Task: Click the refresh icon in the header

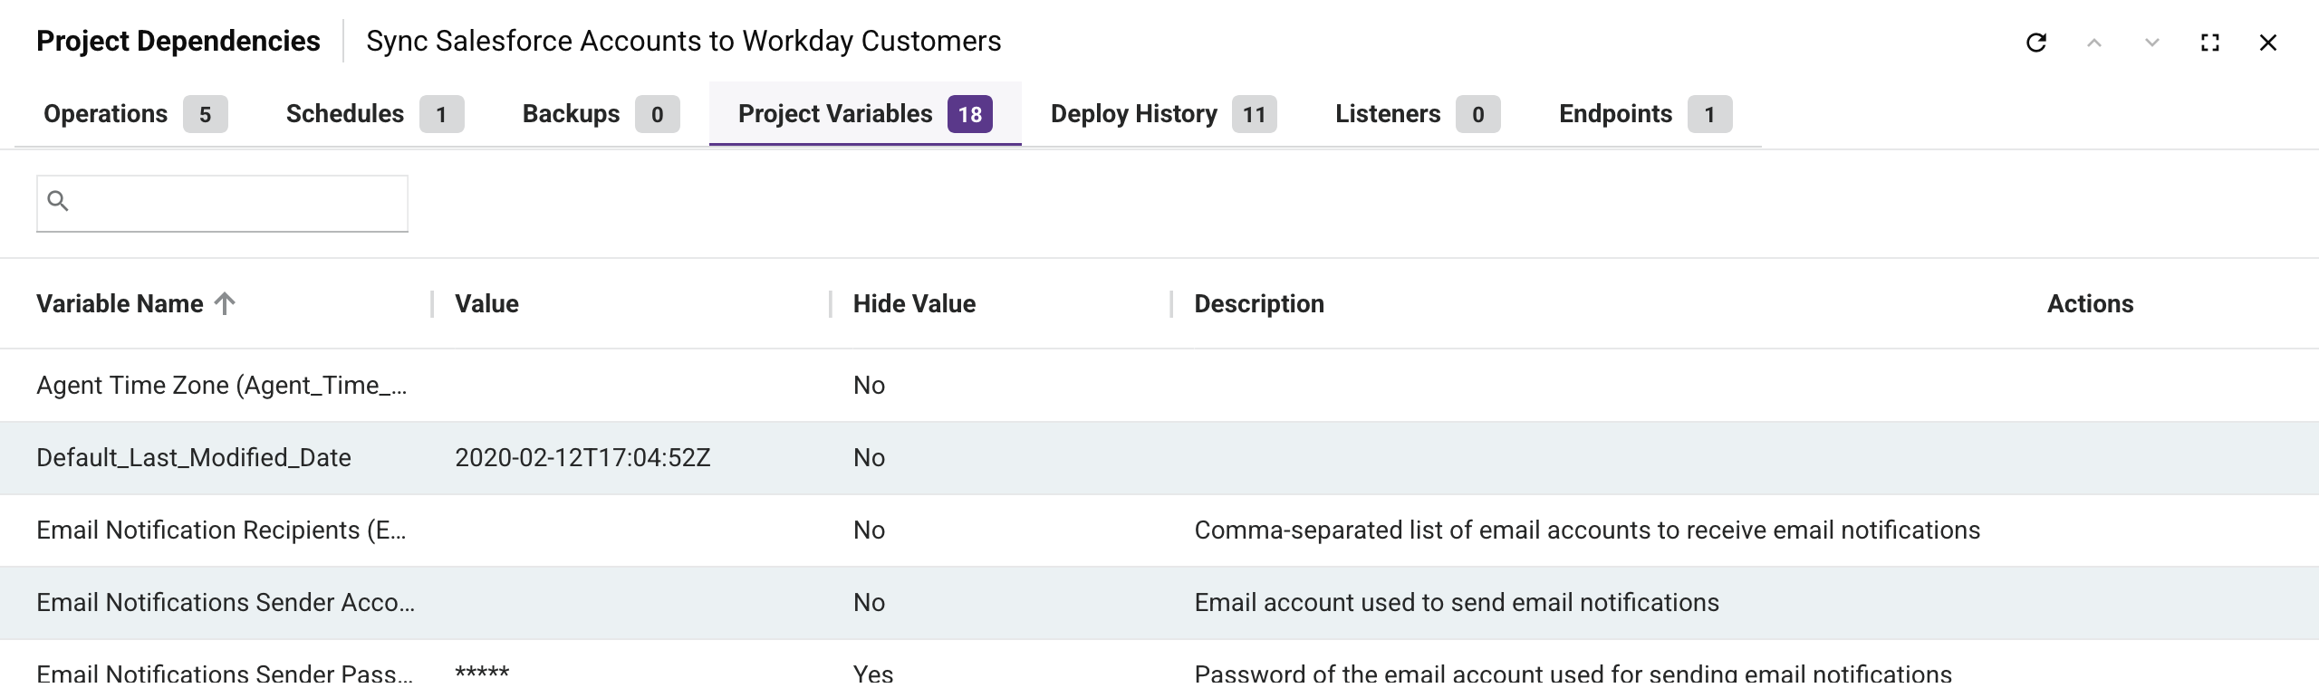Action: click(x=2036, y=43)
